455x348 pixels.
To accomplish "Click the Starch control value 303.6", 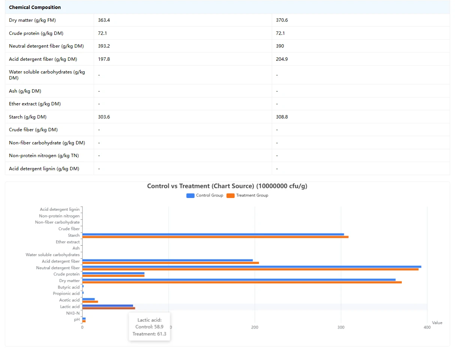I will [104, 117].
